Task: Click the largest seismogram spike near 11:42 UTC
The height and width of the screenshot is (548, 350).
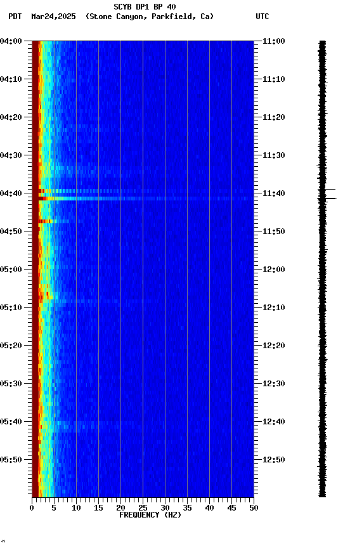Action: tap(327, 199)
